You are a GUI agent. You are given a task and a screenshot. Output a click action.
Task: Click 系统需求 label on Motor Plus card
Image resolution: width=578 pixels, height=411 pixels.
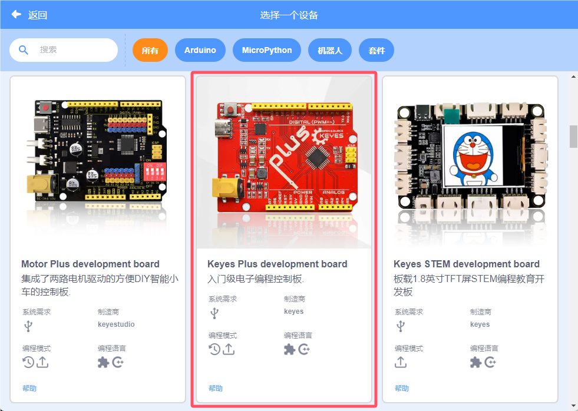(x=37, y=312)
